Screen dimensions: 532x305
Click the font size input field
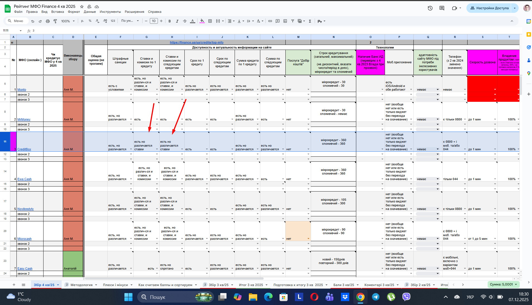tap(154, 21)
